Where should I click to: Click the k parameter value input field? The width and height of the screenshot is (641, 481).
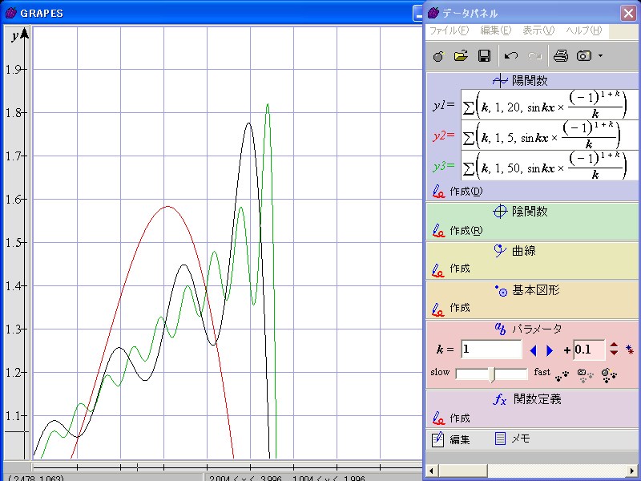(x=491, y=350)
